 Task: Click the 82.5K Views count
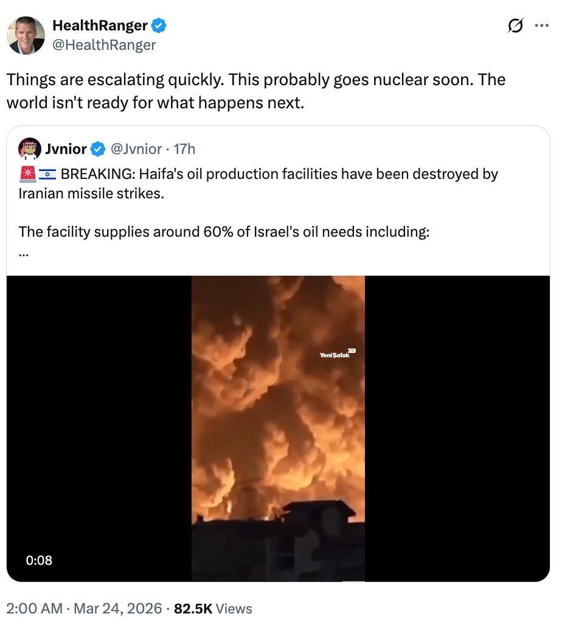213,608
